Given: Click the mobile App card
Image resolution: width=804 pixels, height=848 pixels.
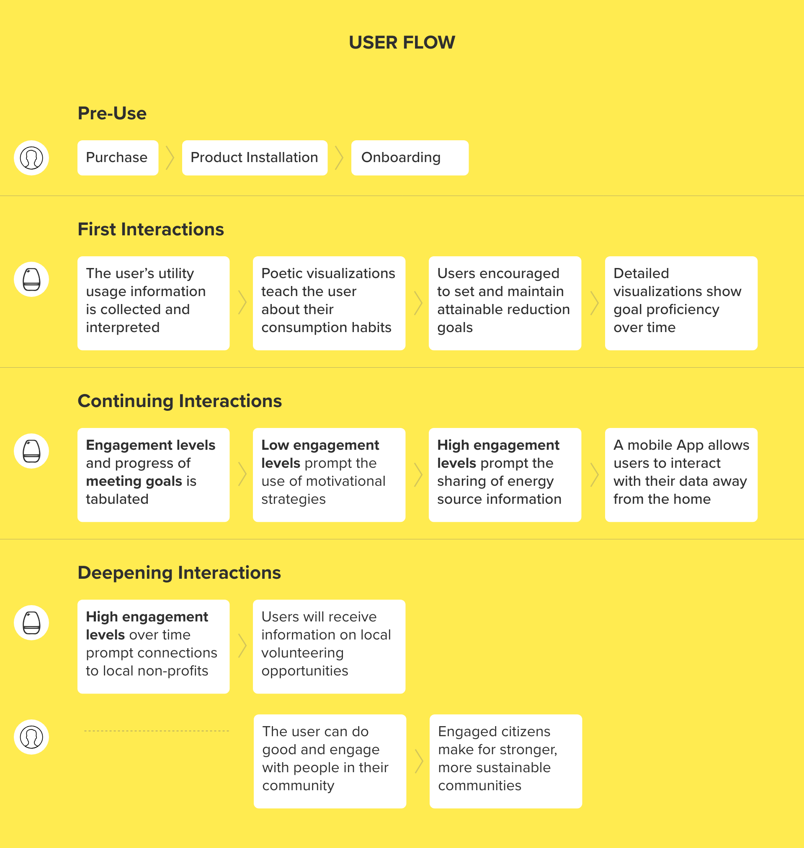Looking at the screenshot, I should [681, 475].
